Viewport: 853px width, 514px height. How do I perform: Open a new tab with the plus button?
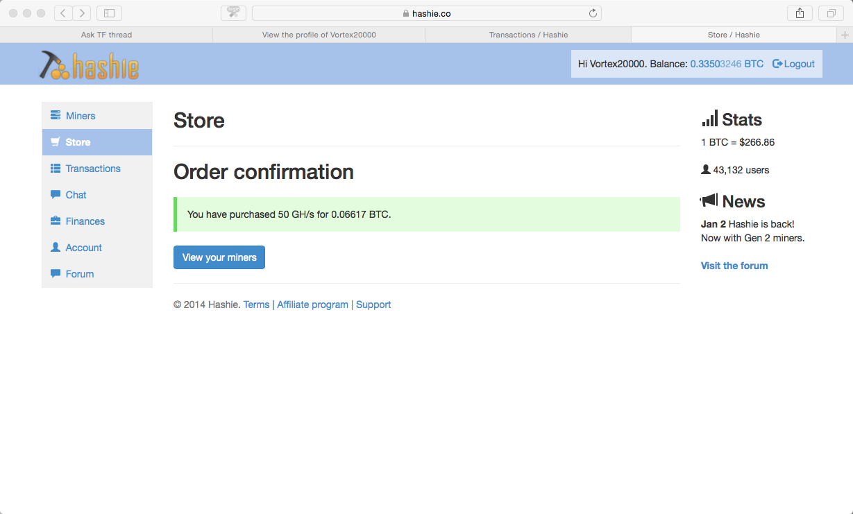click(x=845, y=35)
